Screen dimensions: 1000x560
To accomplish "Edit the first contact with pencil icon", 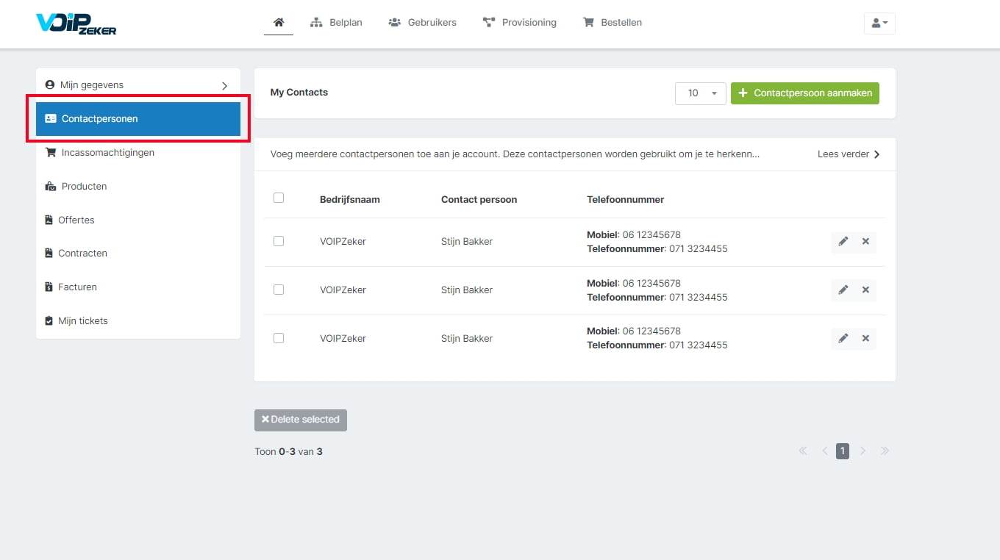I will (843, 242).
